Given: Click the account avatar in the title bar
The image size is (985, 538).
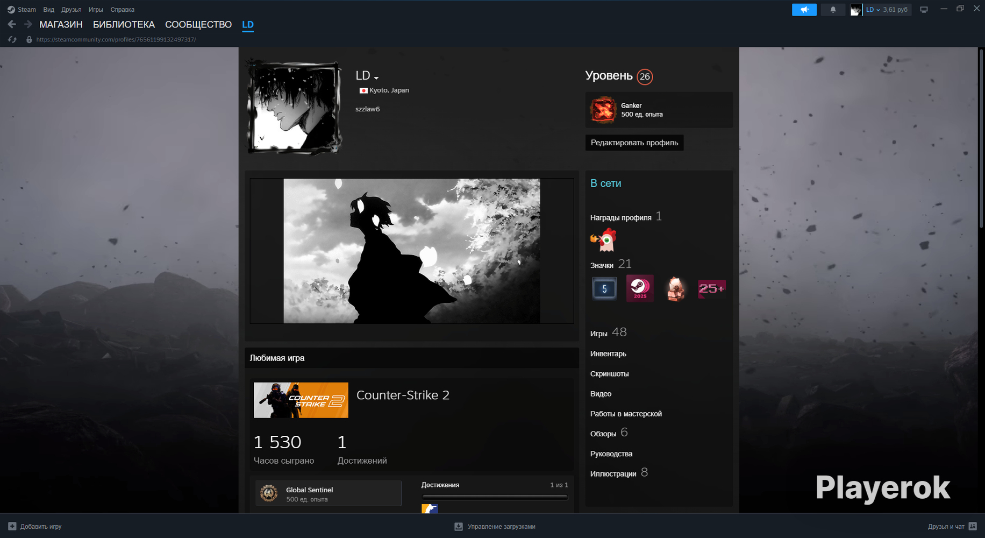Looking at the screenshot, I should [855, 10].
